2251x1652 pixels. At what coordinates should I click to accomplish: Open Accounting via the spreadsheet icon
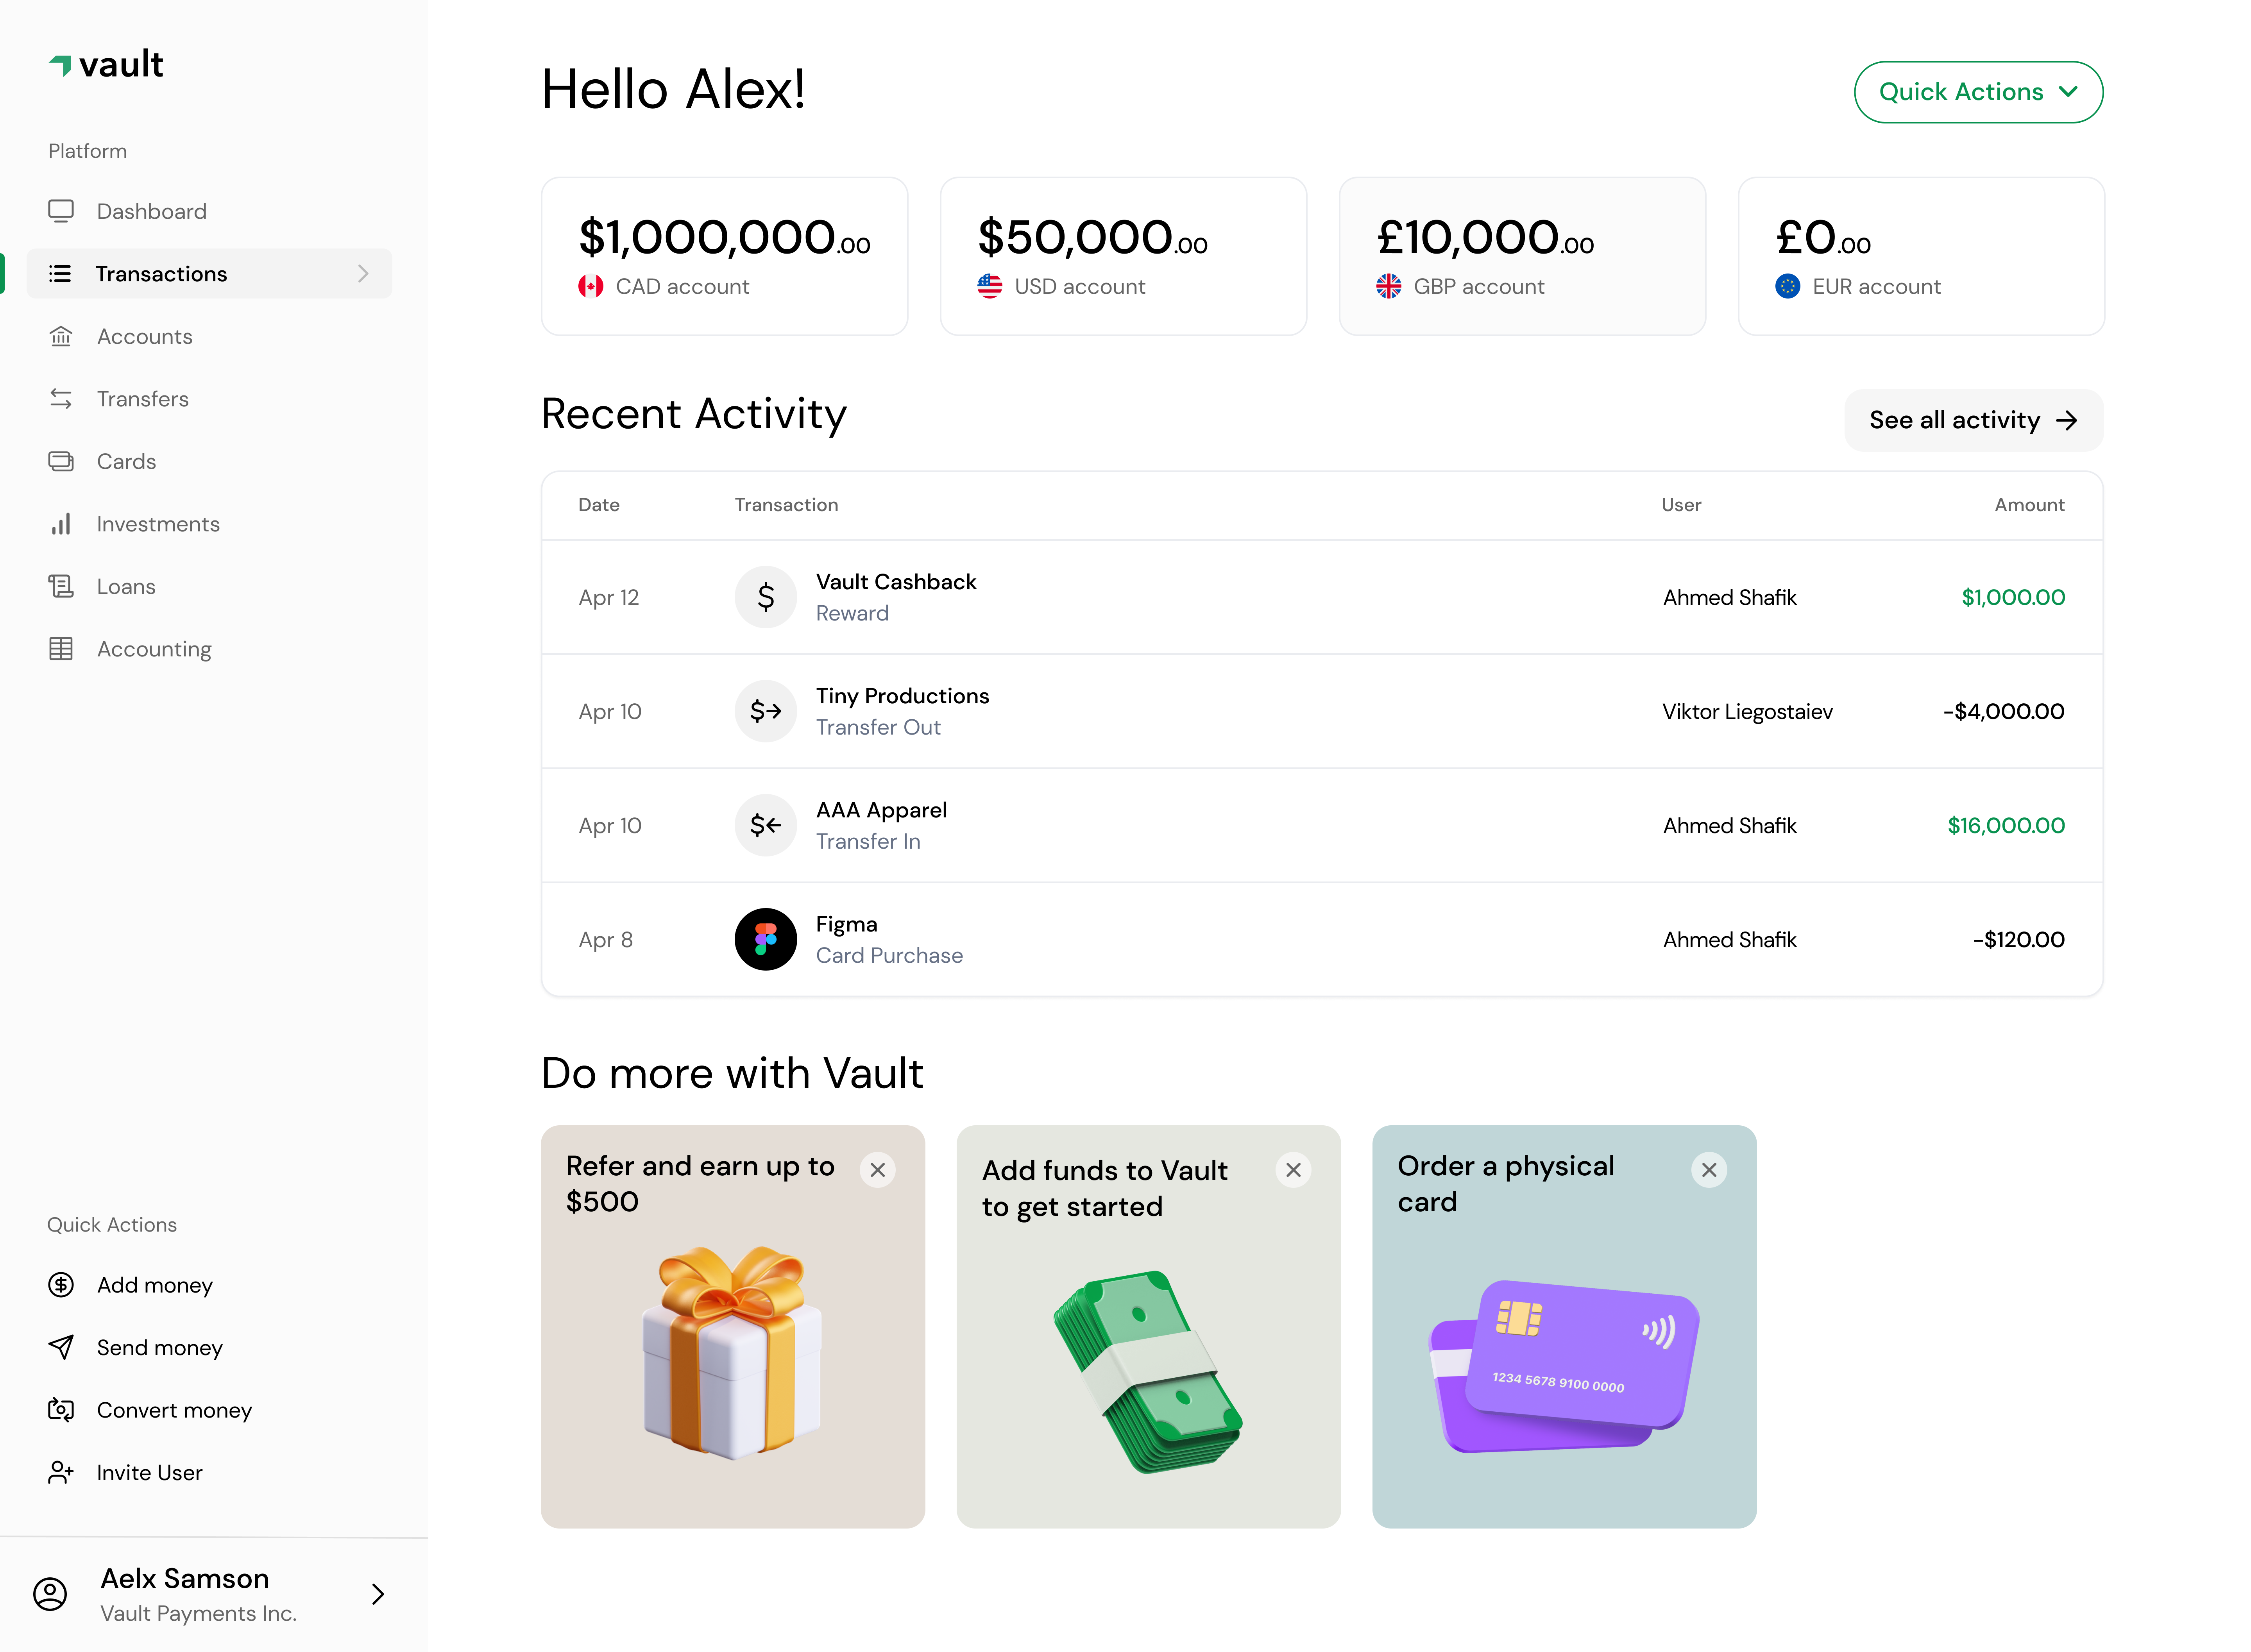pos(61,648)
